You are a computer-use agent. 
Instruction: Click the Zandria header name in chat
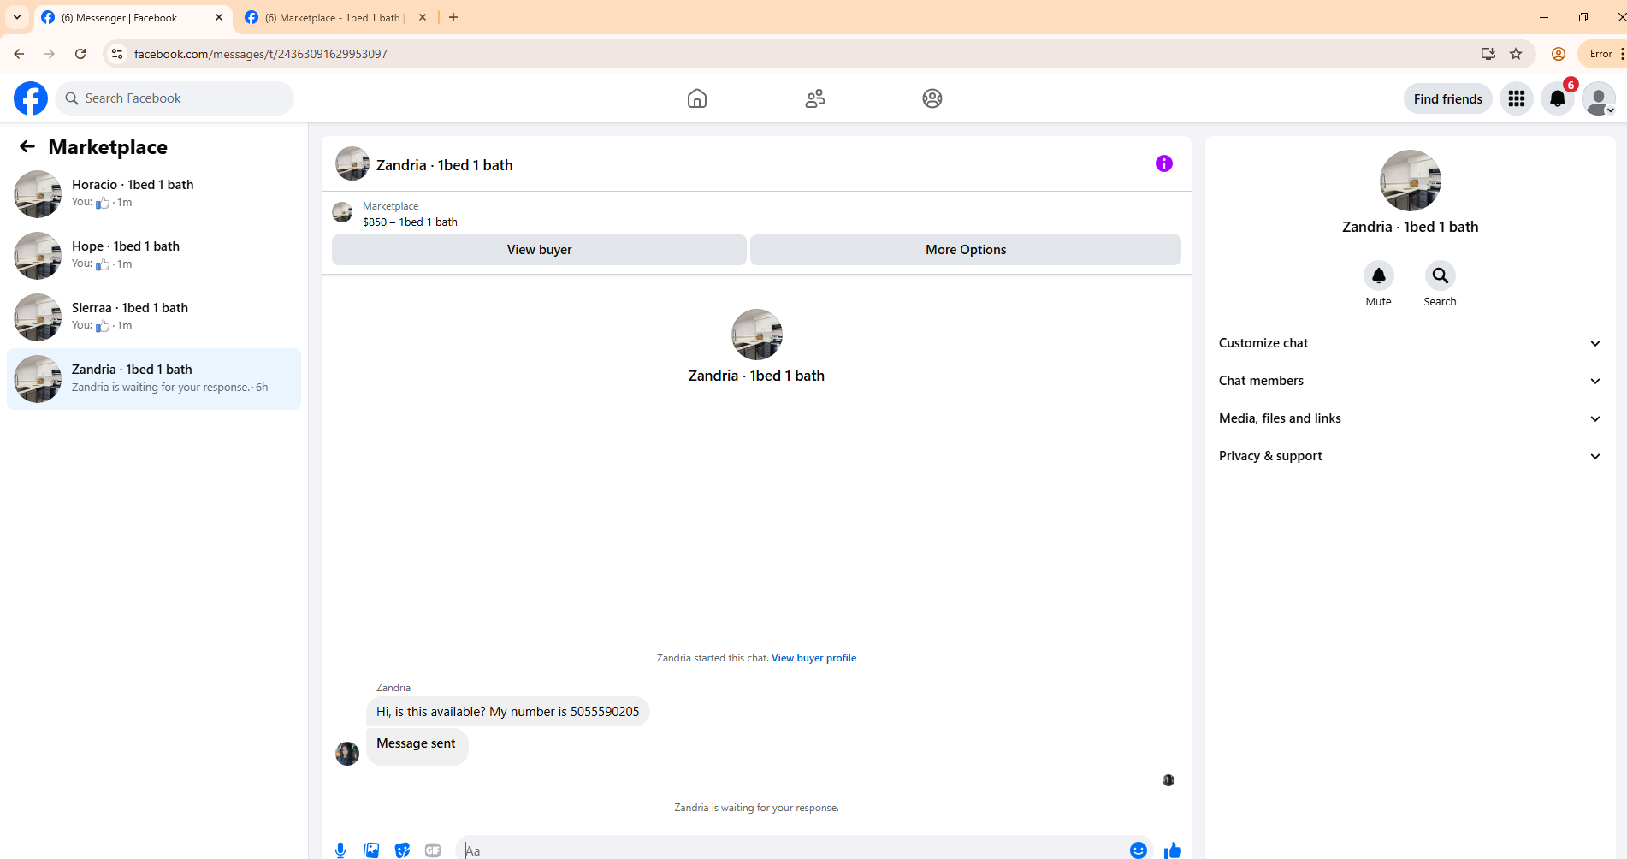click(x=445, y=165)
